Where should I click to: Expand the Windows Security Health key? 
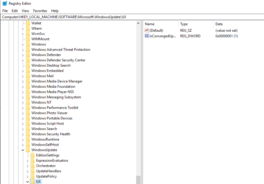23,134
